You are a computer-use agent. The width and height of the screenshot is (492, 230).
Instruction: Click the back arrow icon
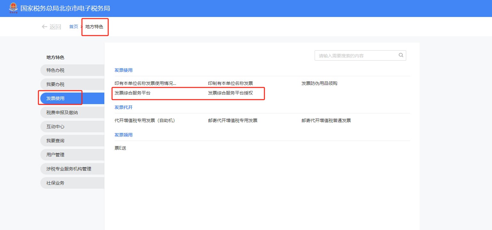pyautogui.click(x=44, y=27)
